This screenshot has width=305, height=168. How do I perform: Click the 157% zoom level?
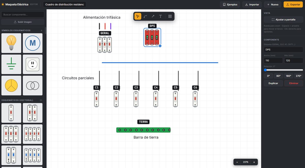[x=246, y=162]
